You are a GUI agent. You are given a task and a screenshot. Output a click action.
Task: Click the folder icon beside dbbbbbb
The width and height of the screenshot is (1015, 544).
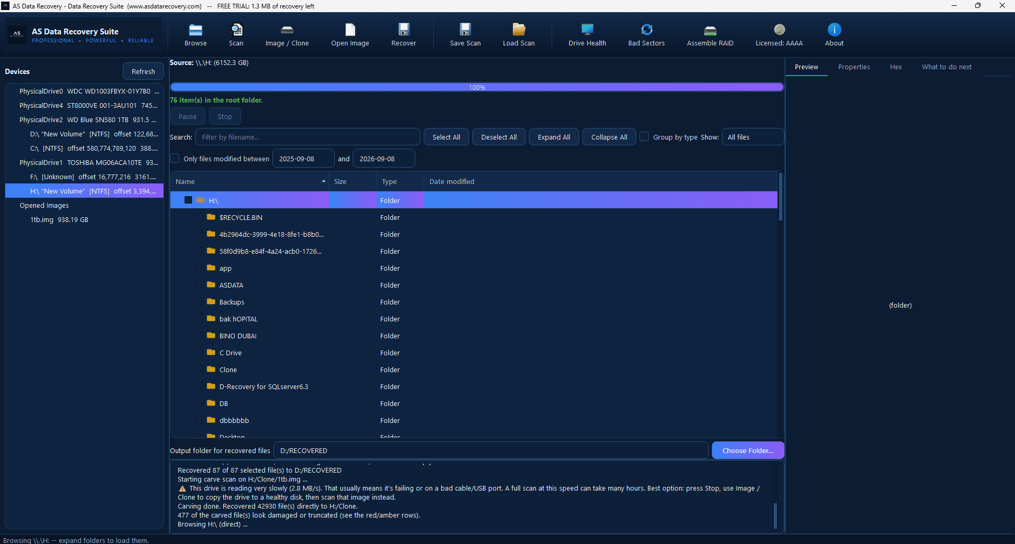click(211, 420)
